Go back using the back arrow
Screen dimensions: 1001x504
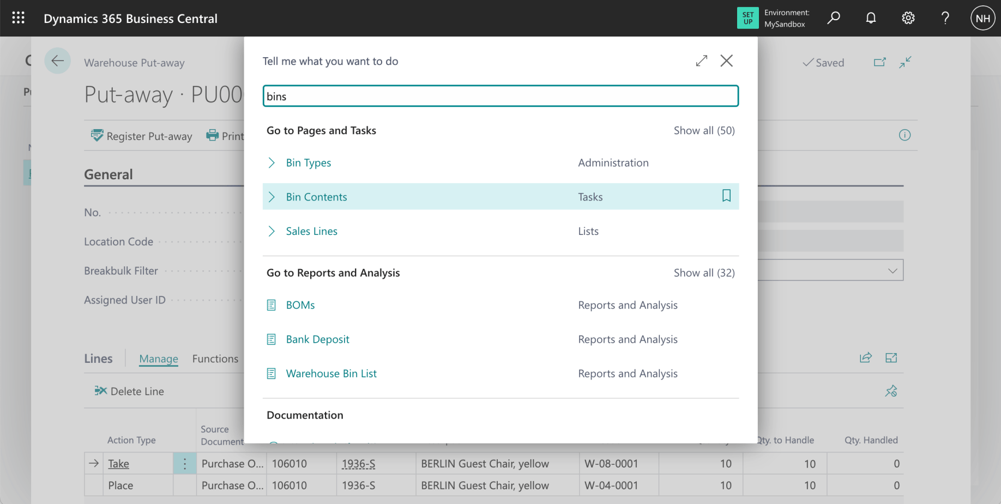tap(58, 61)
